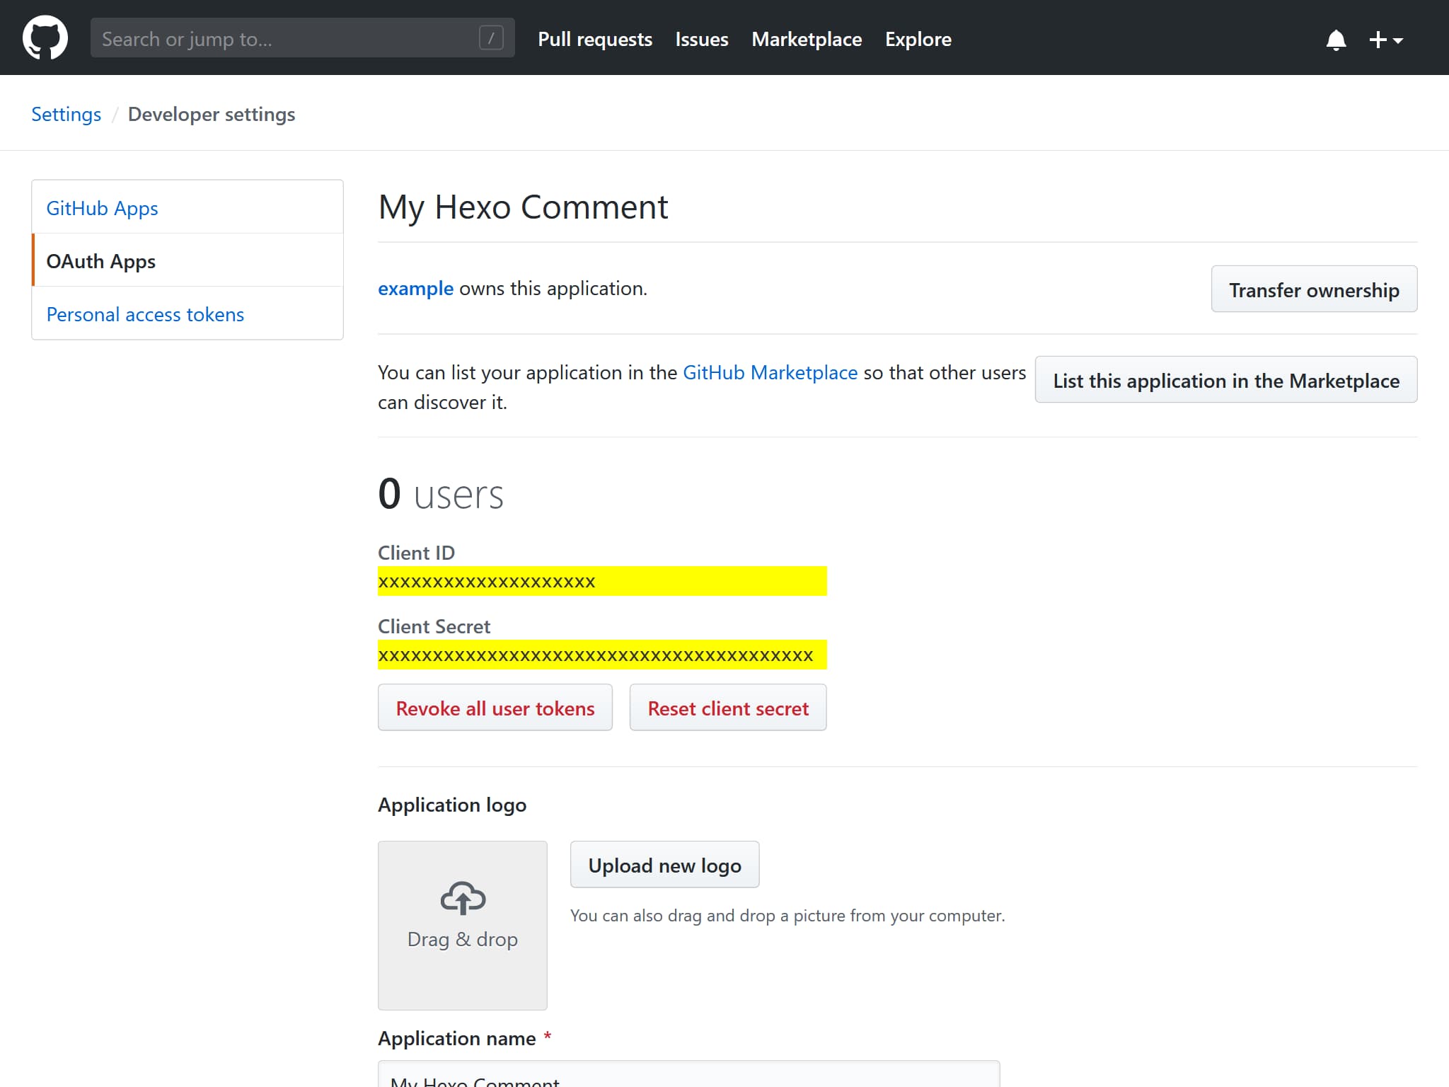Follow the GitHub Marketplace text link
The image size is (1449, 1087).
[770, 372]
